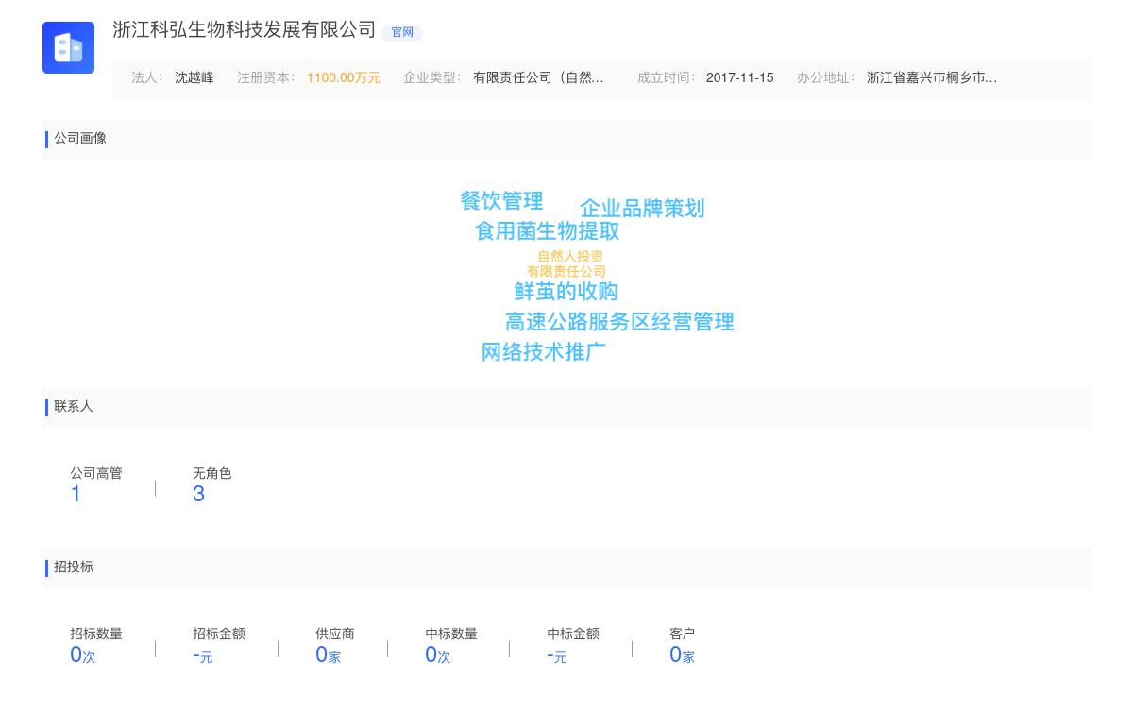Click 中标金额 value
Screen dimensions: 1133x710
pyautogui.click(x=557, y=655)
